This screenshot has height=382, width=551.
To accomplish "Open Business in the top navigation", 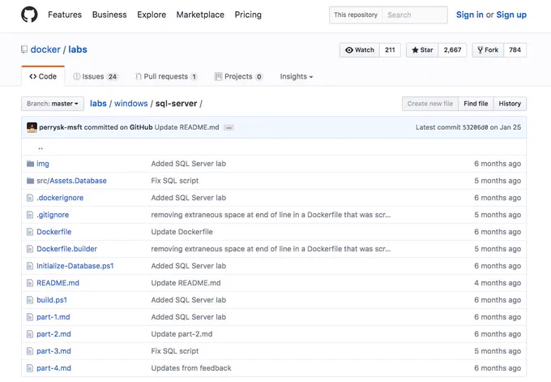I will 109,15.
